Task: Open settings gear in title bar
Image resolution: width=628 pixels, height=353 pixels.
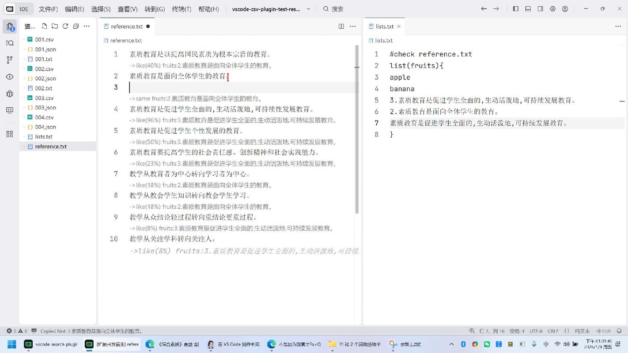Action: click(x=553, y=9)
